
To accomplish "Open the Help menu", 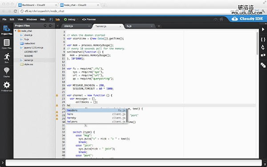I will tap(43, 20).
